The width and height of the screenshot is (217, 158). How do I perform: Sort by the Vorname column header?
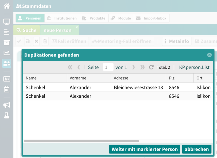click(x=89, y=78)
